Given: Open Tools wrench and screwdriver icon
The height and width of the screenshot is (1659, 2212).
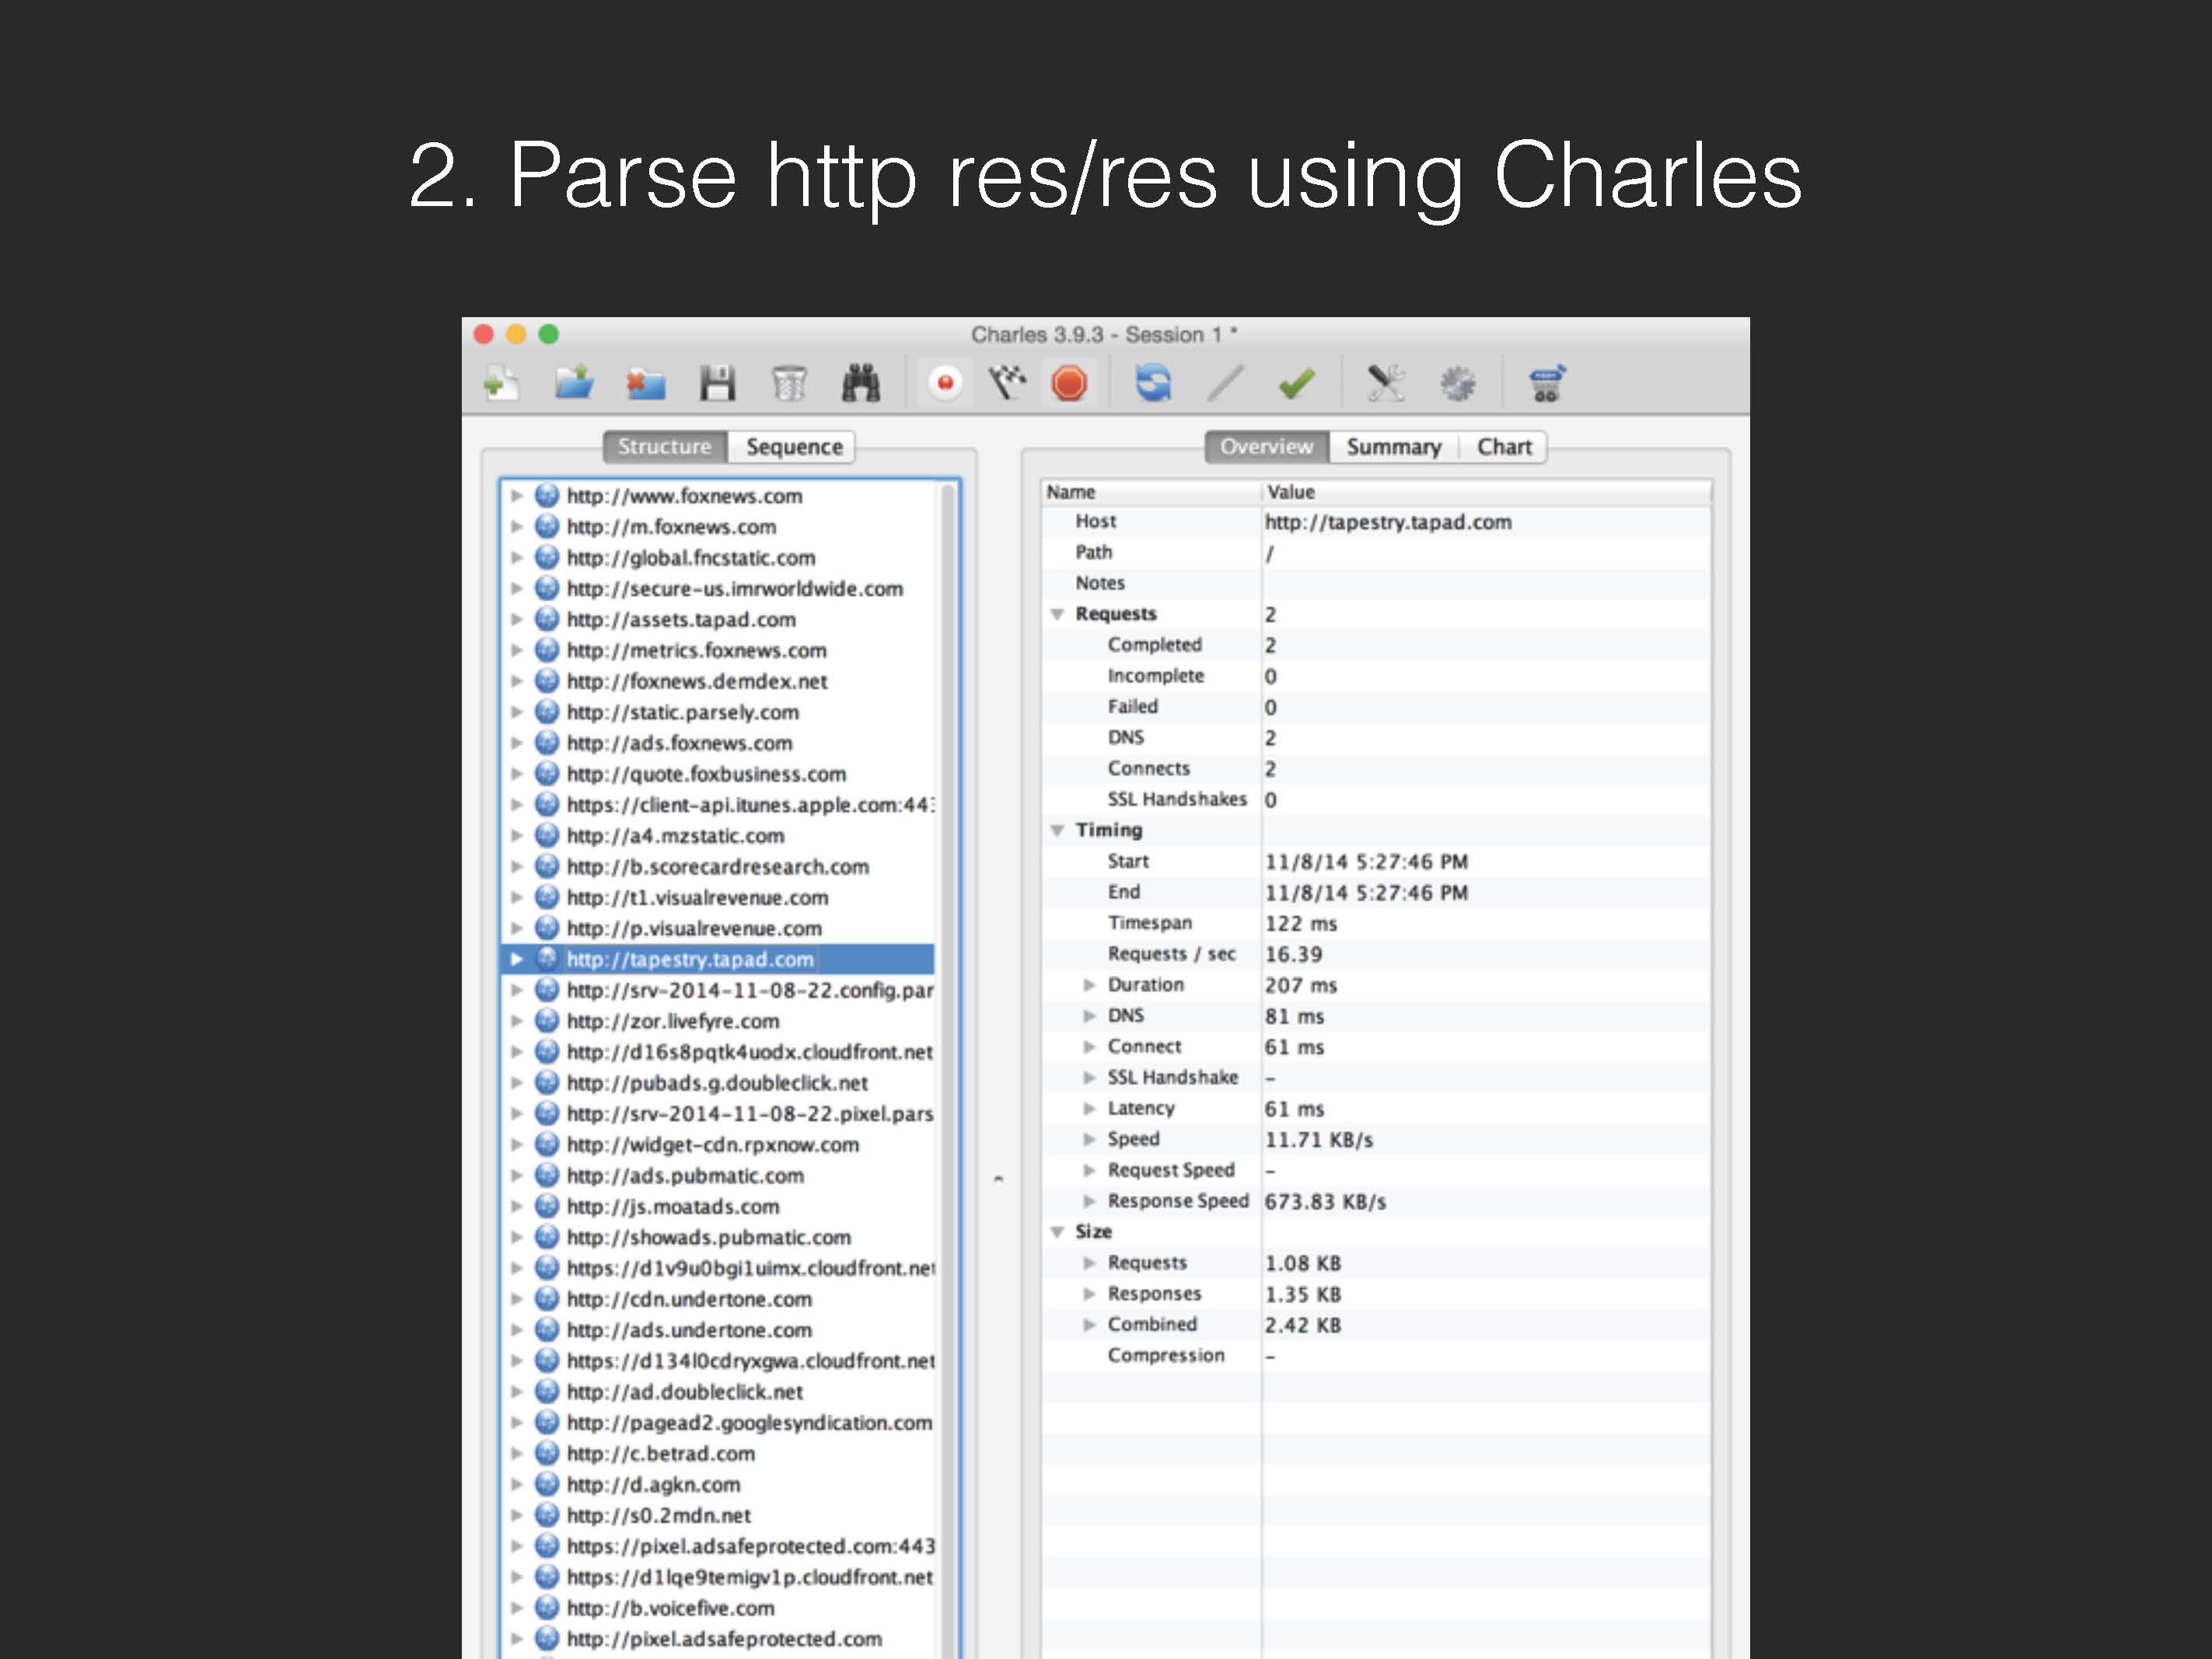Looking at the screenshot, I should 1385,383.
